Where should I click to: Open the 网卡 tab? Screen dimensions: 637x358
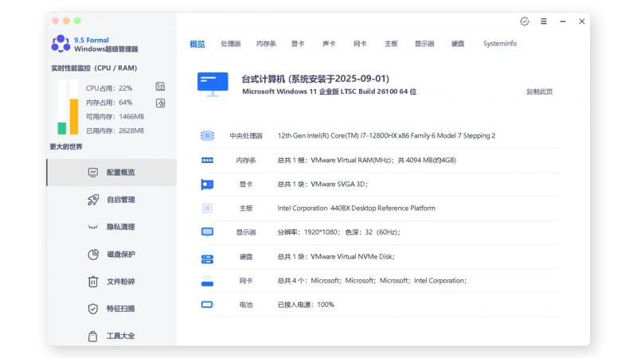(x=360, y=44)
